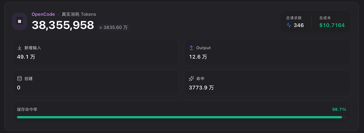
Task: Open the 创建 card showing 0
Action: click(x=96, y=83)
